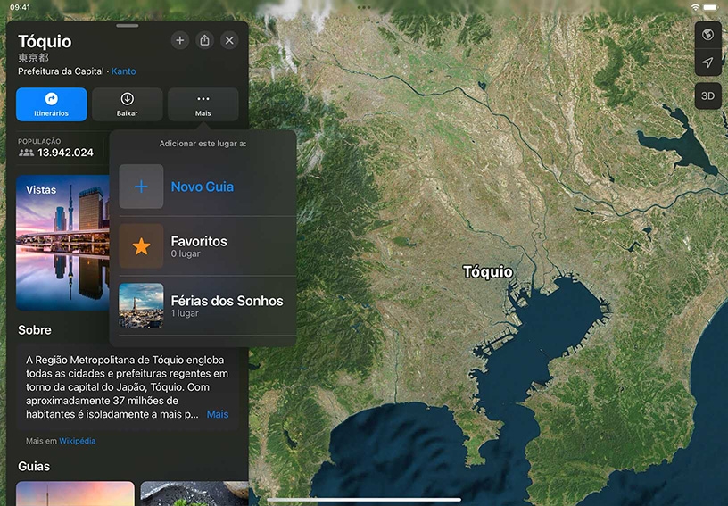The width and height of the screenshot is (728, 506).
Task: Tap the battery status icon
Action: (710, 7)
